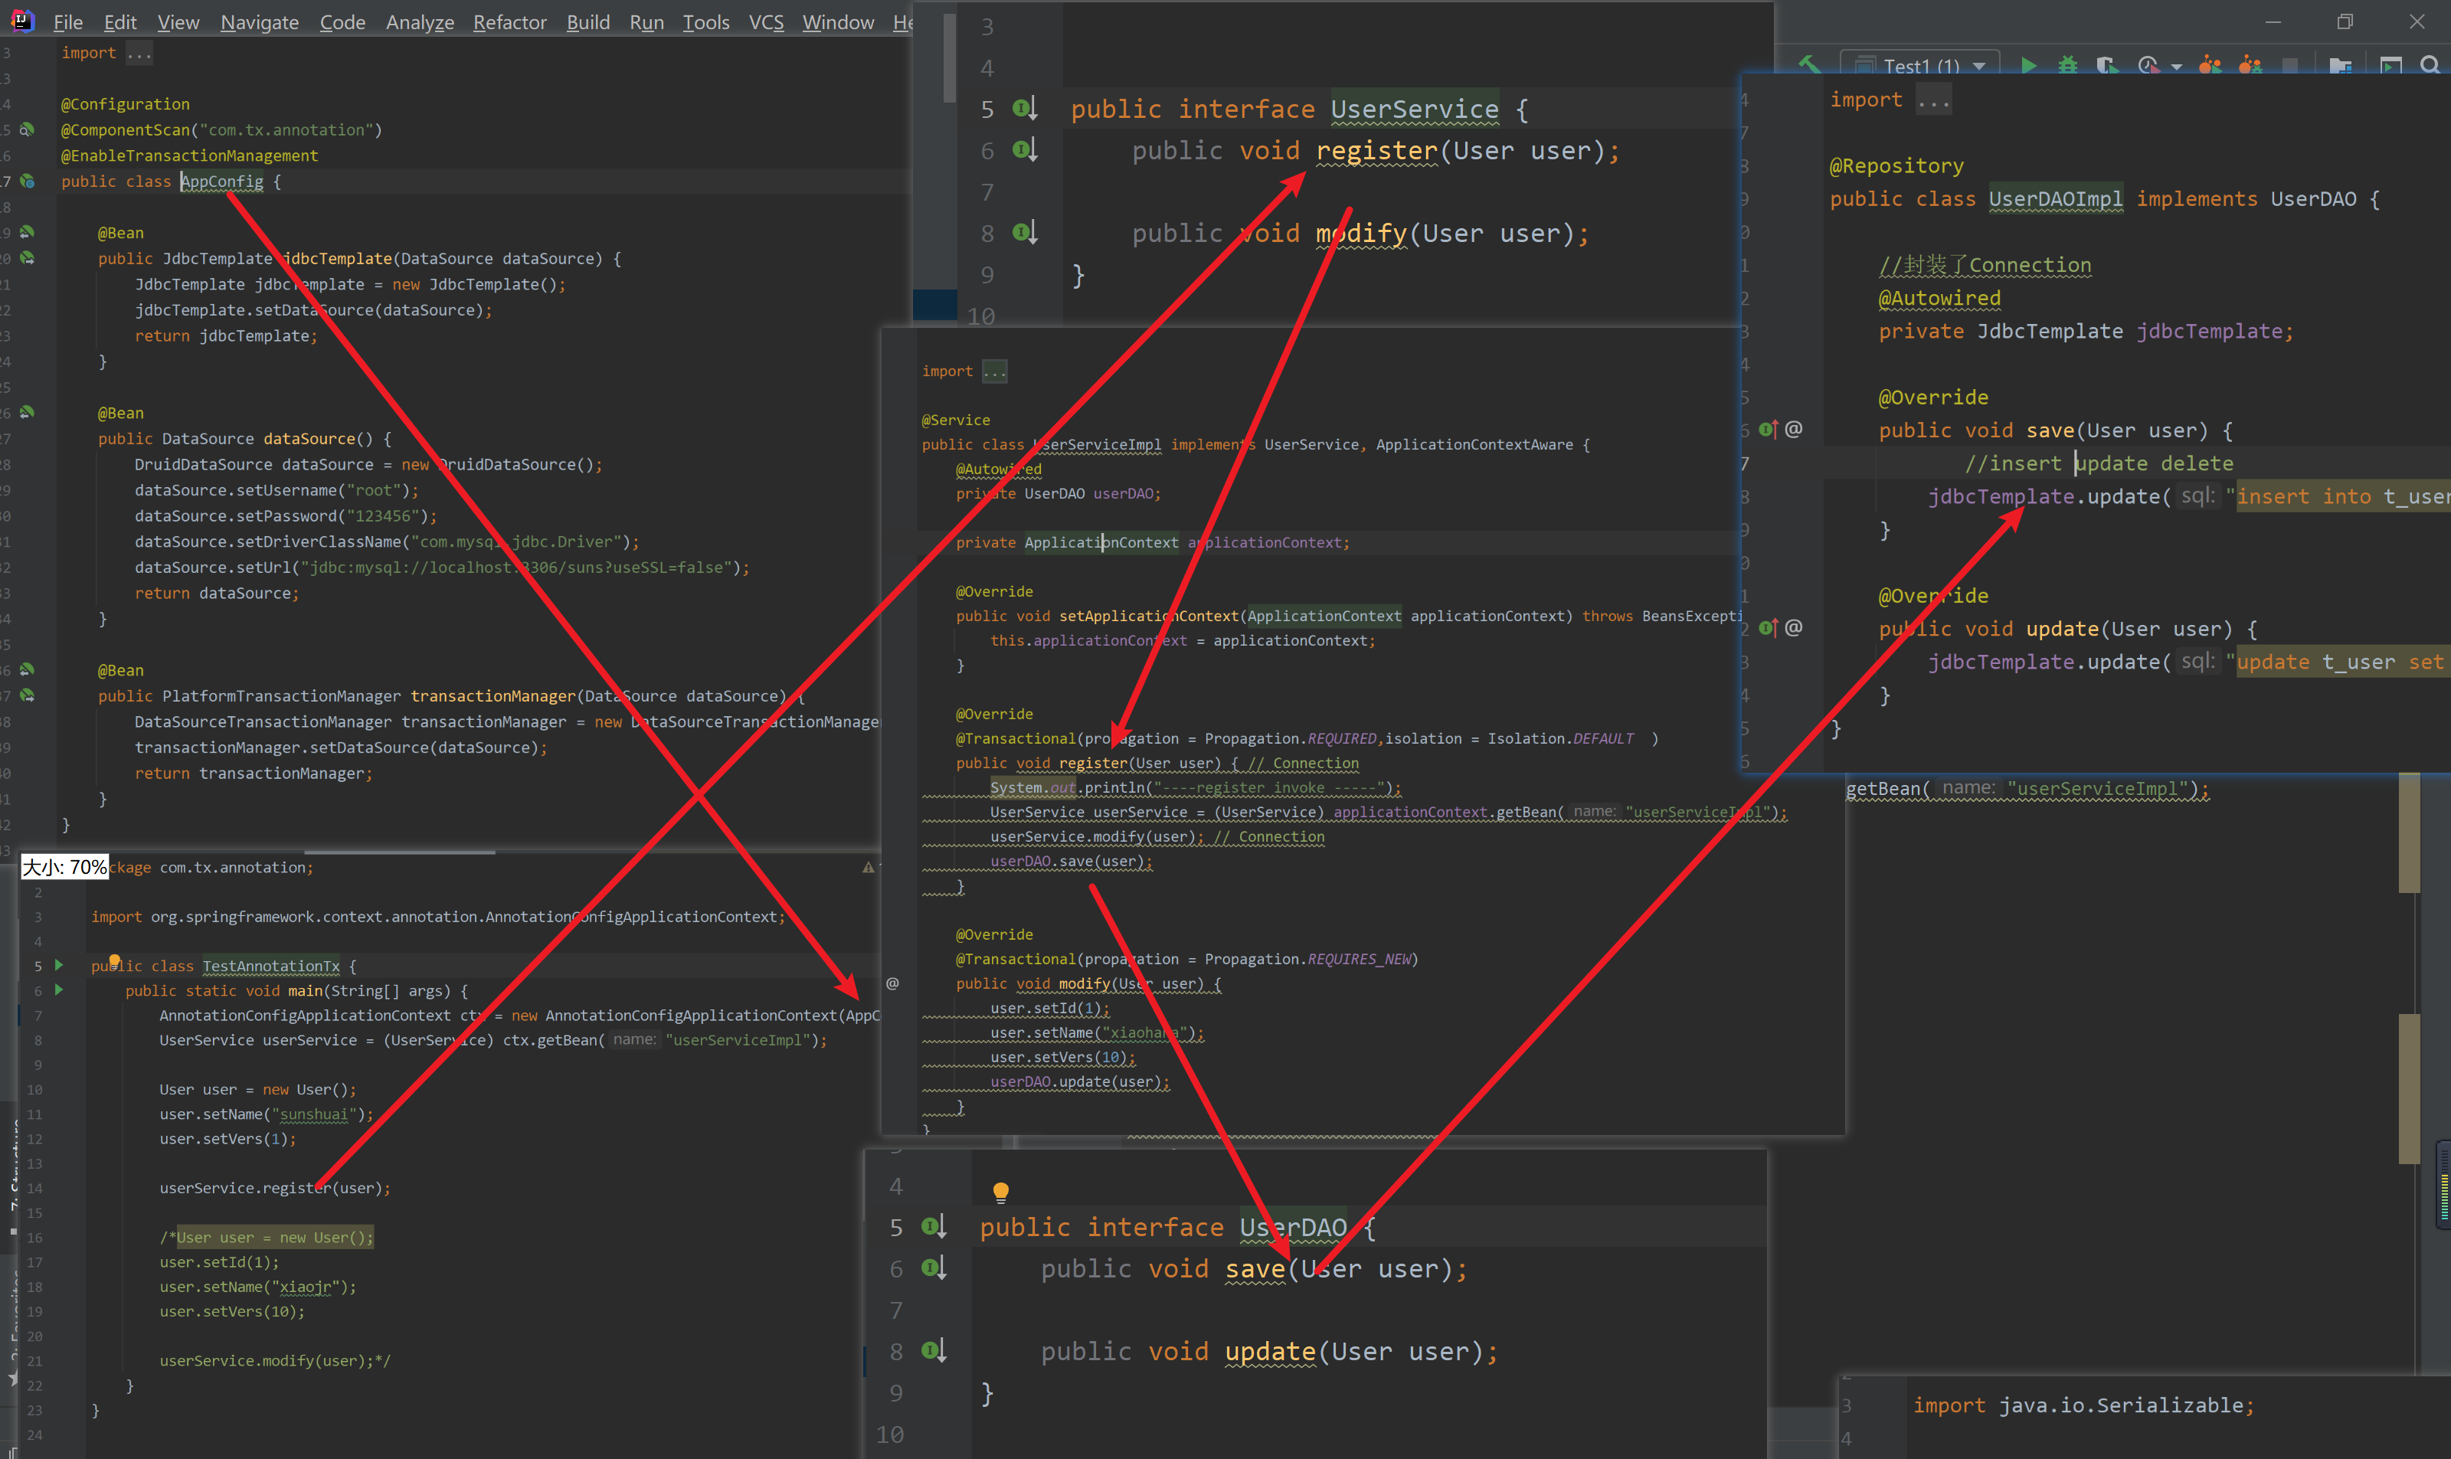
Task: Open the VCS menu
Action: click(x=766, y=21)
